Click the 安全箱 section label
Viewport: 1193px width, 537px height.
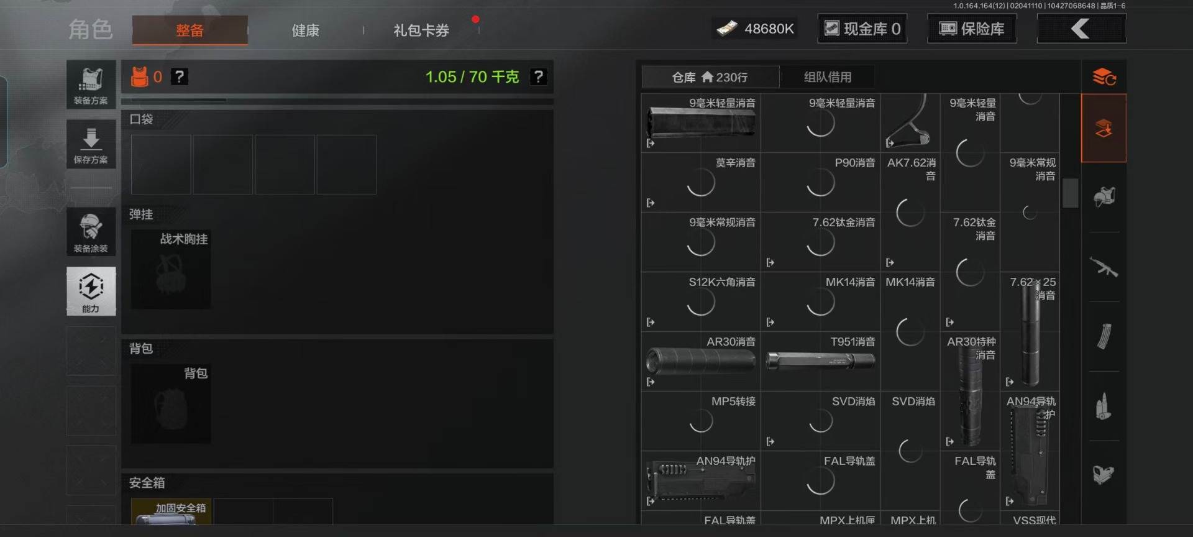147,482
